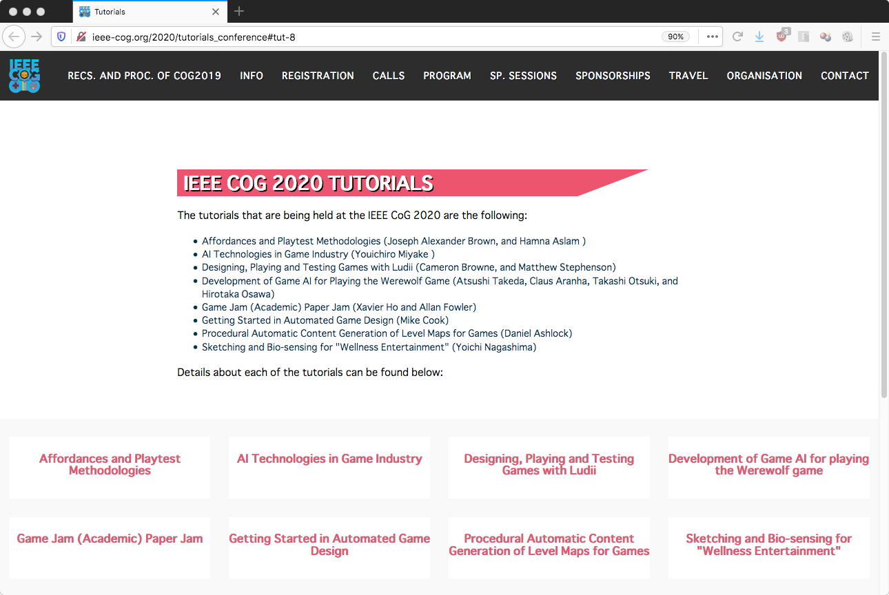Follow the Sketching and Bio-sensing (Yoichi Nagashima) link

(369, 347)
